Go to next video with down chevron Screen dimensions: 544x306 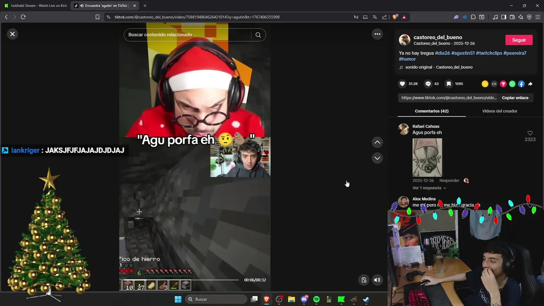click(377, 158)
